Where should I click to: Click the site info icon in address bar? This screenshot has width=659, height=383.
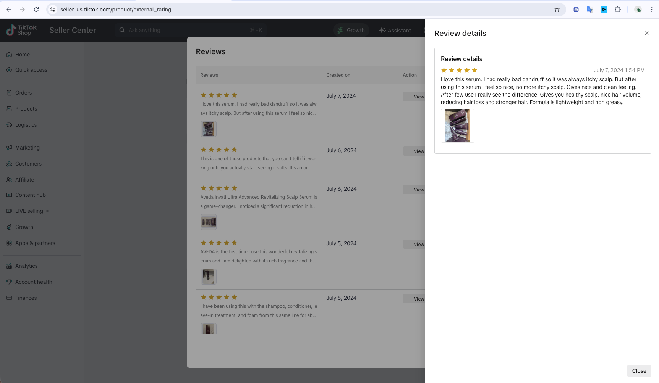[x=53, y=10]
